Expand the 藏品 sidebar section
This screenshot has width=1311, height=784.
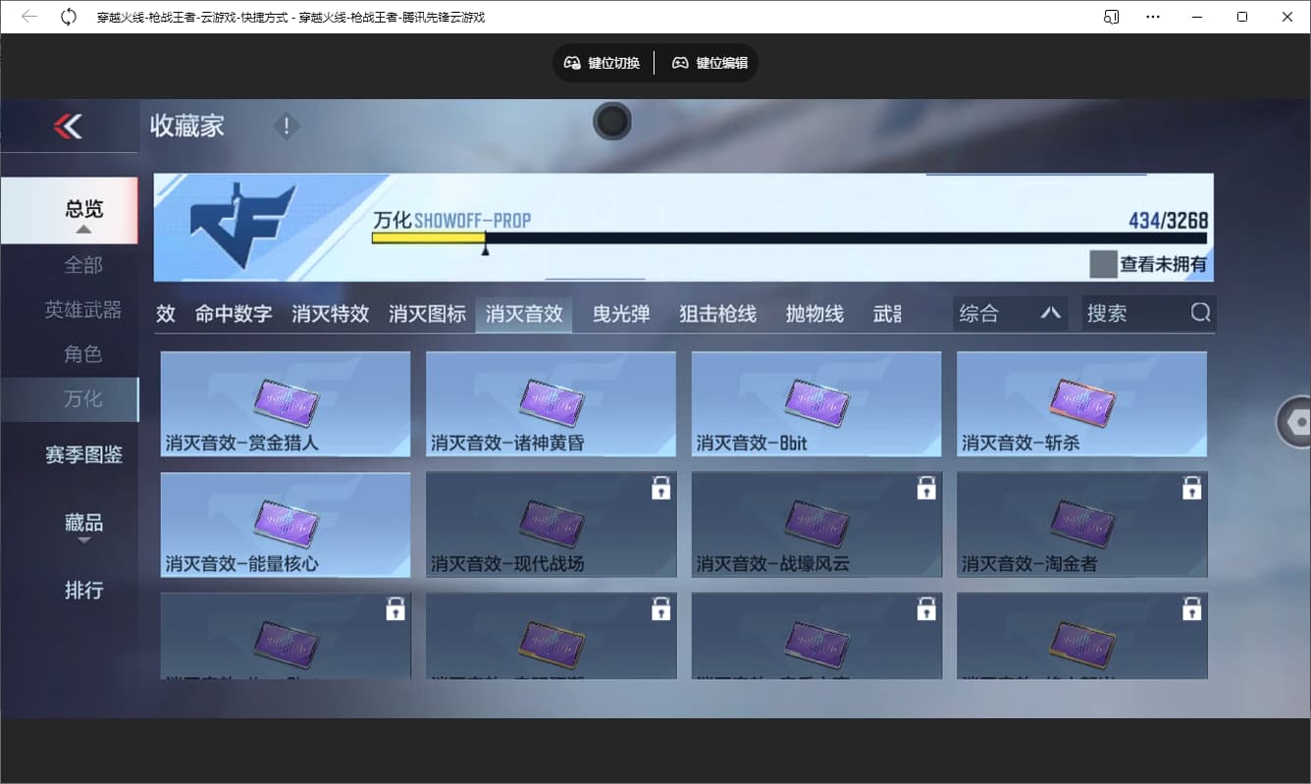[x=83, y=540]
